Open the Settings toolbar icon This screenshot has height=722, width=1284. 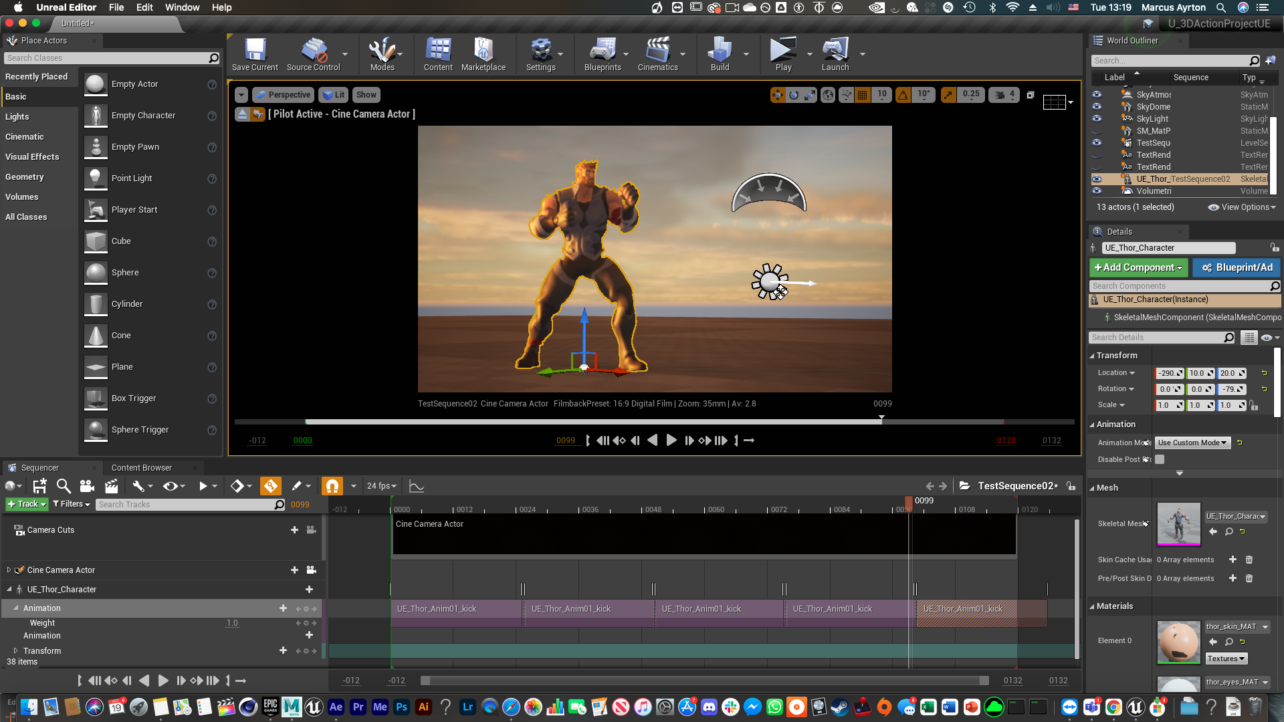(540, 55)
